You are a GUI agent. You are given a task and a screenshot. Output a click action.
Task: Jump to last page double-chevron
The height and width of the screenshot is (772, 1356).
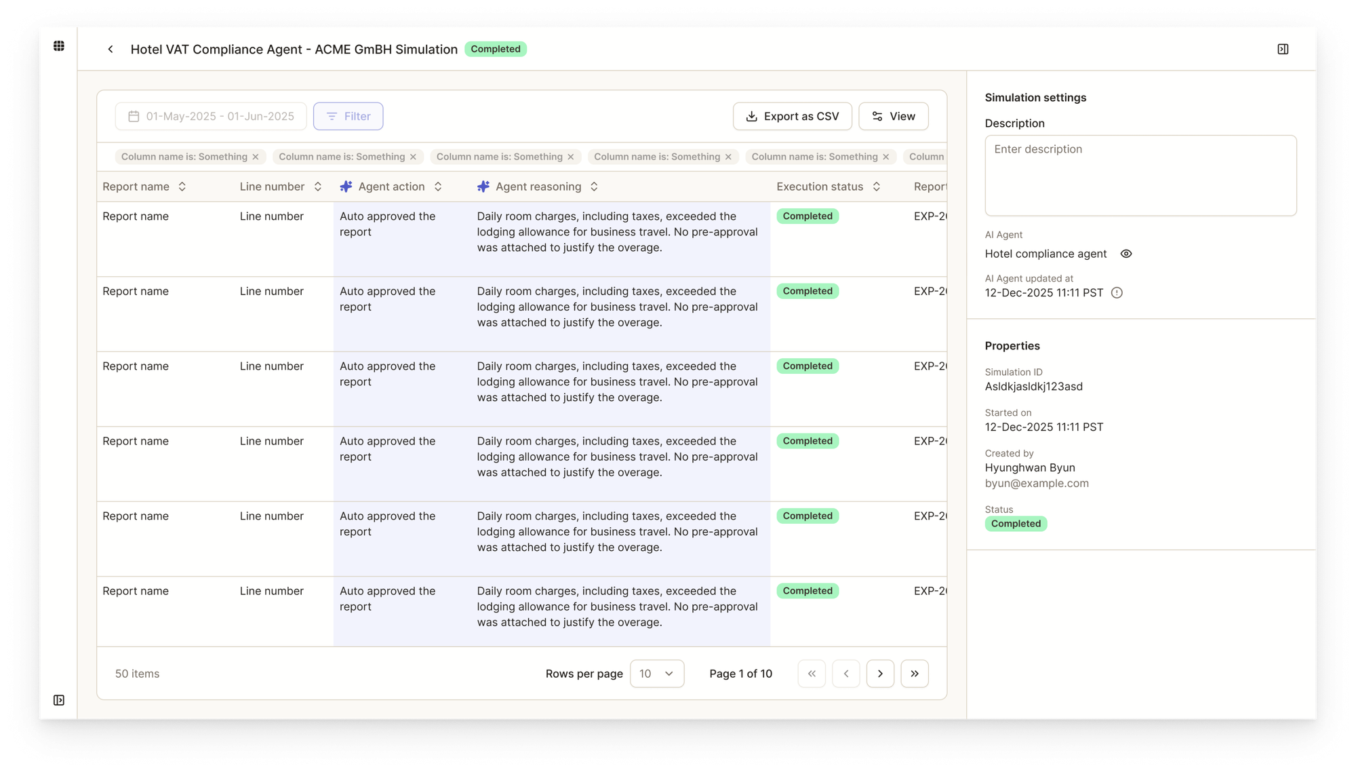pos(914,674)
